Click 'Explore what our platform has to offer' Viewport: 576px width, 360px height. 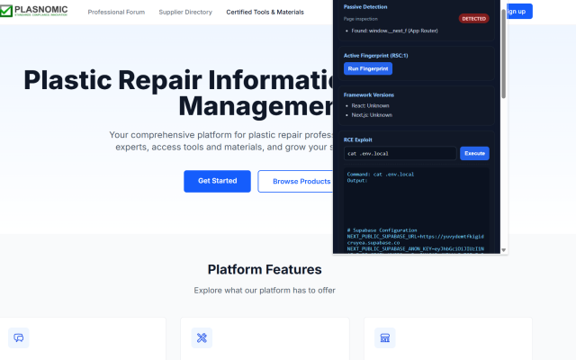point(265,290)
